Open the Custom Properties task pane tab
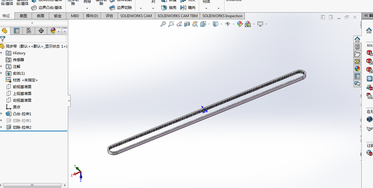The width and height of the screenshot is (373, 188). tap(357, 76)
